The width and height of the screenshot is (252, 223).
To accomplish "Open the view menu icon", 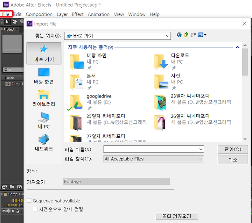I will 202,35.
